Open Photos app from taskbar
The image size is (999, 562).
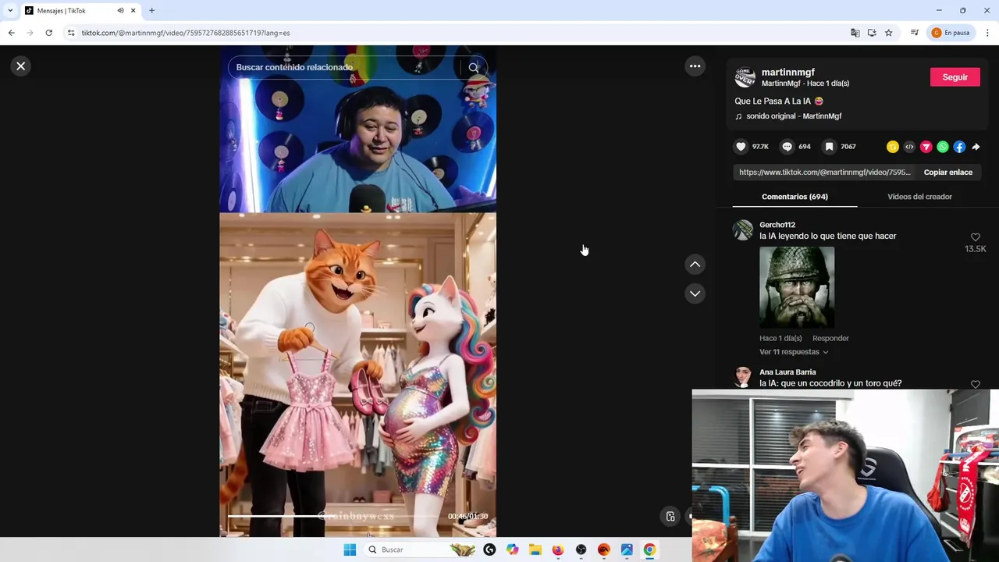627,550
